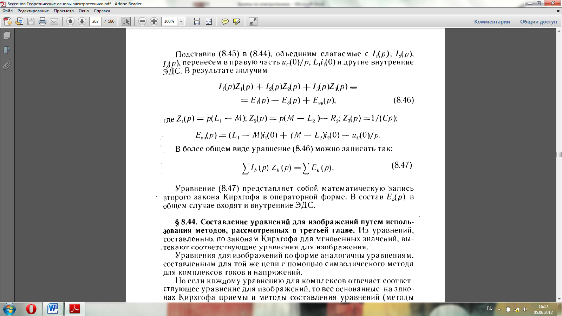Close the document with menu-bar X

pos(558,11)
